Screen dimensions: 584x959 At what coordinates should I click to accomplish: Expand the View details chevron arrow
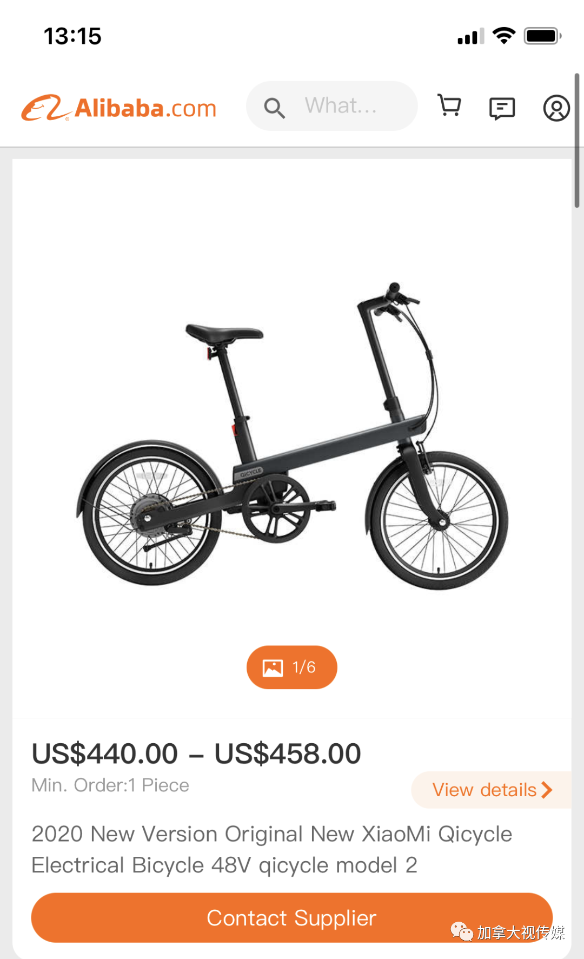[547, 790]
